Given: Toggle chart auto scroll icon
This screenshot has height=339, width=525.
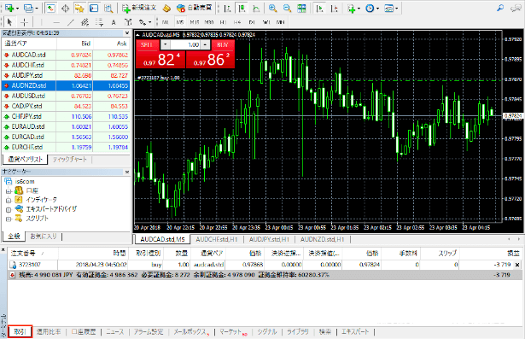Looking at the screenshot, I should [320, 9].
